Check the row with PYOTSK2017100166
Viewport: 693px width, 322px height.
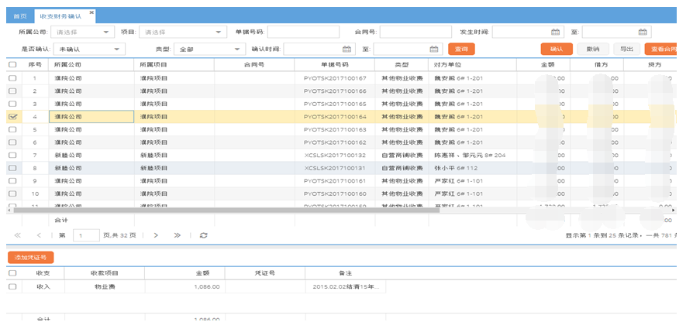click(x=13, y=91)
